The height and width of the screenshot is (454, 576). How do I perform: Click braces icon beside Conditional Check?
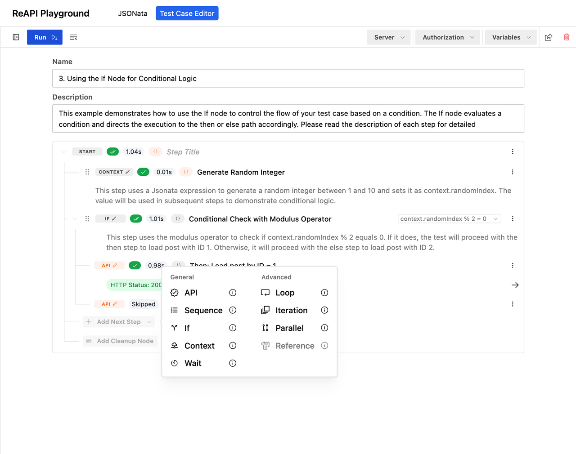(x=178, y=219)
